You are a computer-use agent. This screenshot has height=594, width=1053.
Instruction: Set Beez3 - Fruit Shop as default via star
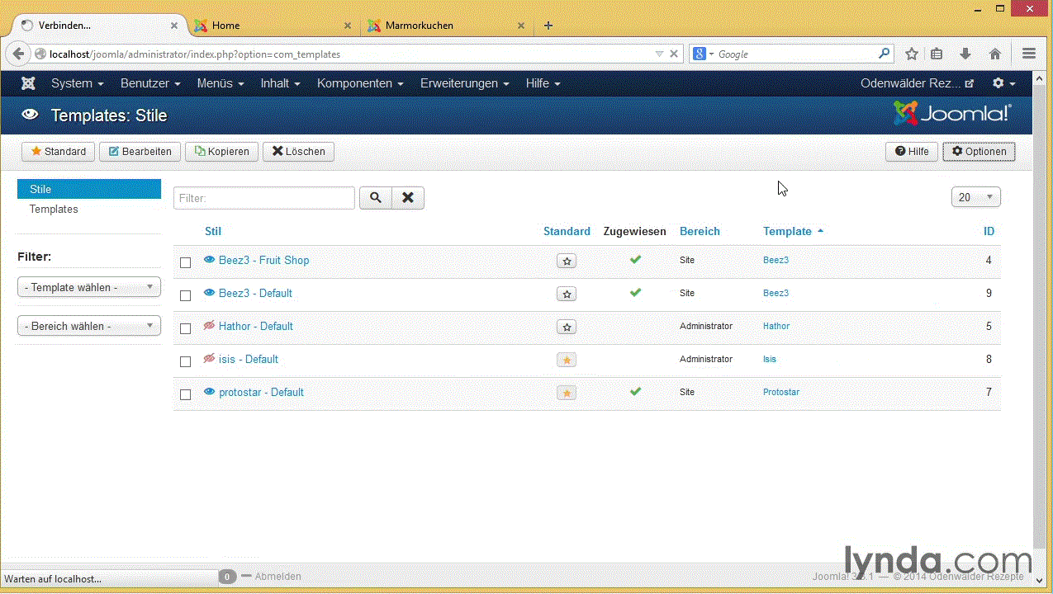point(567,261)
